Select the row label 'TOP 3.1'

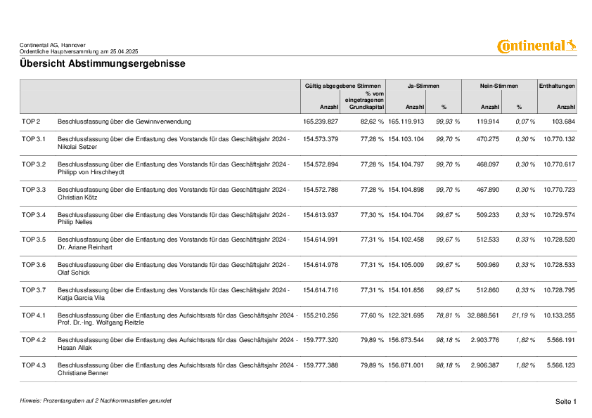tap(34, 139)
